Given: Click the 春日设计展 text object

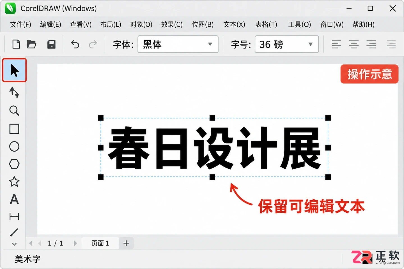Looking at the screenshot, I should click(214, 148).
